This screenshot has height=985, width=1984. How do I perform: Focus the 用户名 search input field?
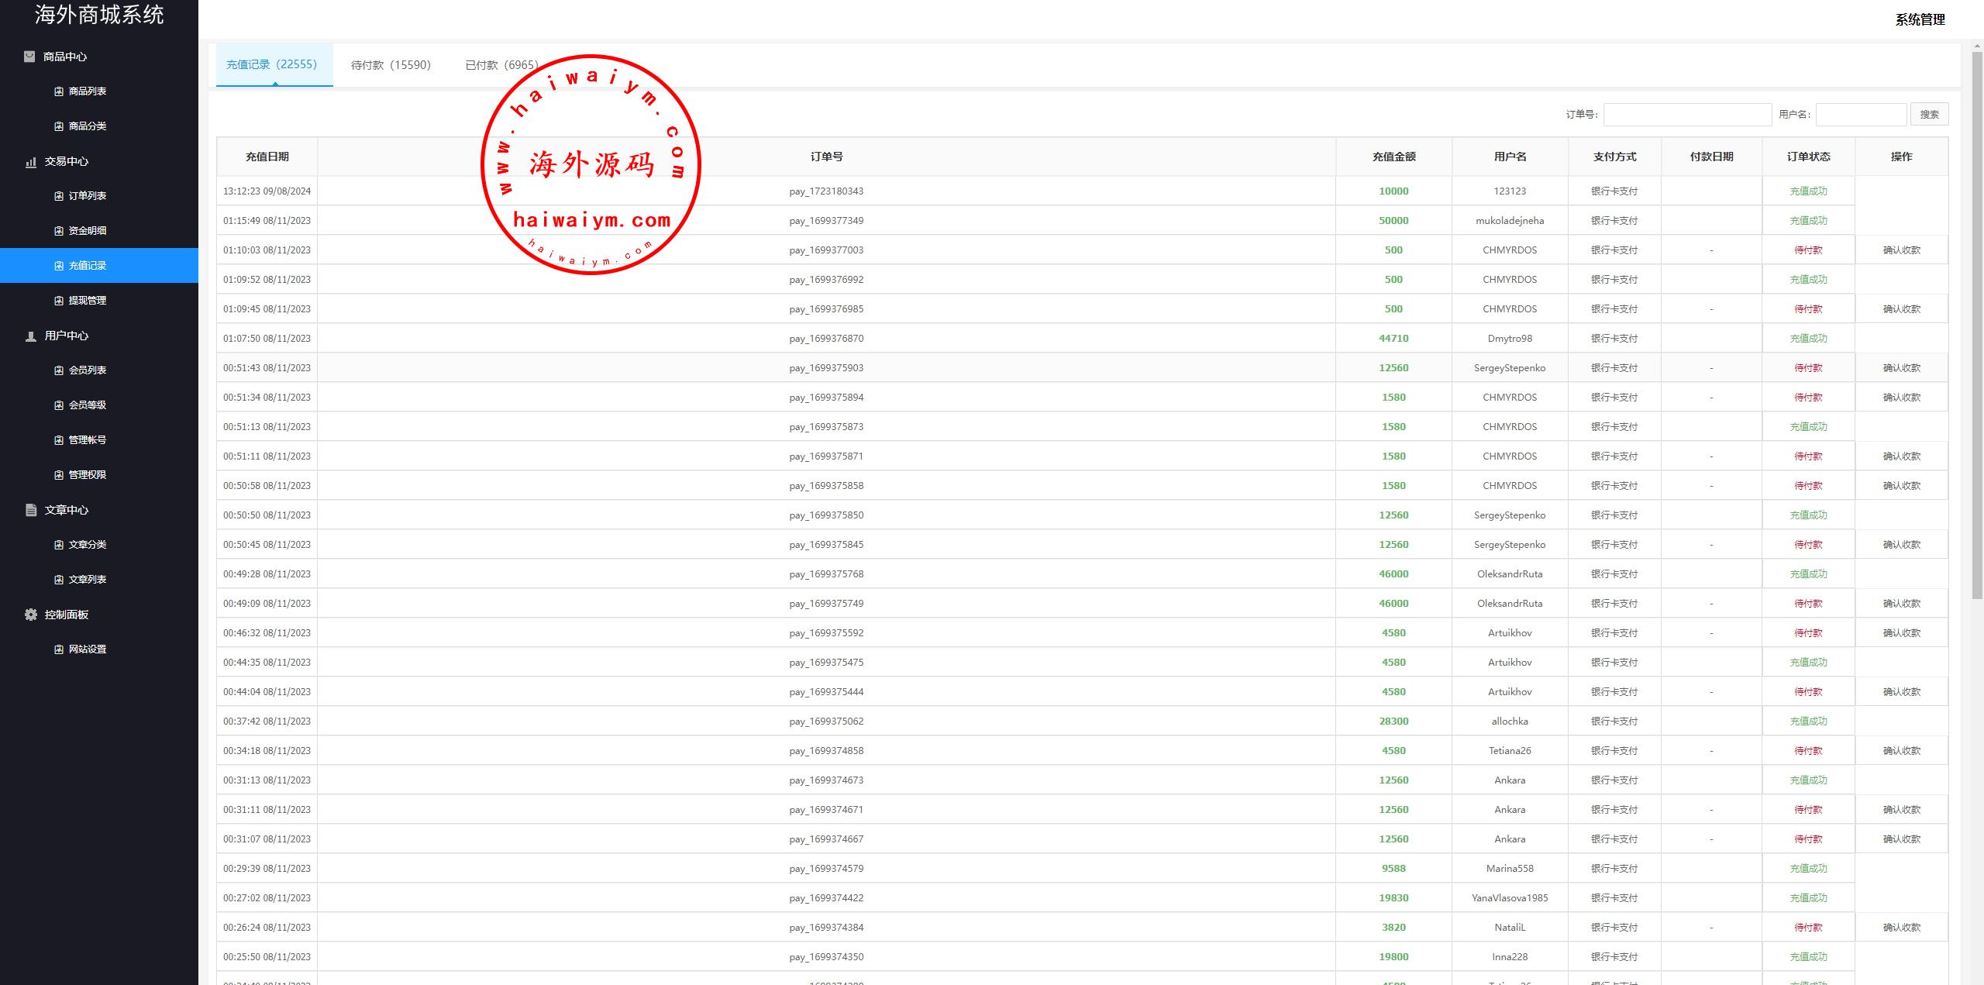click(1860, 115)
